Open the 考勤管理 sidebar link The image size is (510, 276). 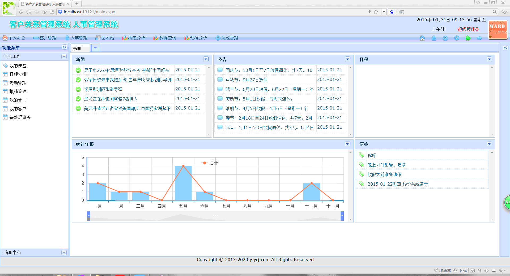click(x=18, y=83)
